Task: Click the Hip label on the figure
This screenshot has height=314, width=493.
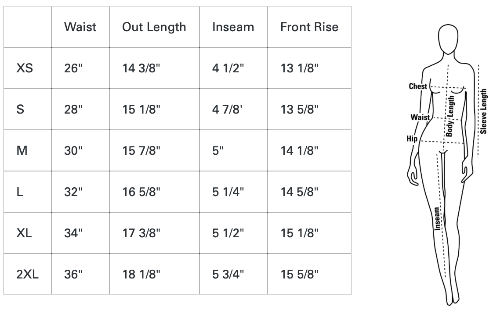Action: click(412, 139)
